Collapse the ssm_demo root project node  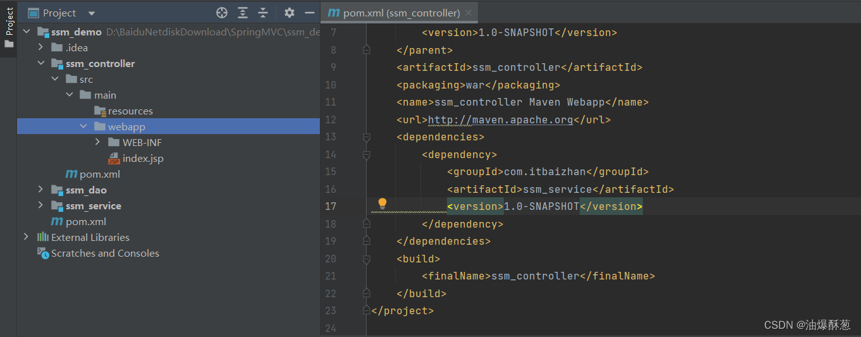(27, 32)
